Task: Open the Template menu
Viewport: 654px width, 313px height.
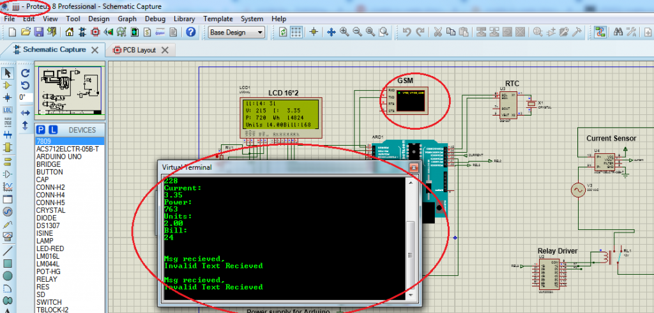Action: [218, 19]
